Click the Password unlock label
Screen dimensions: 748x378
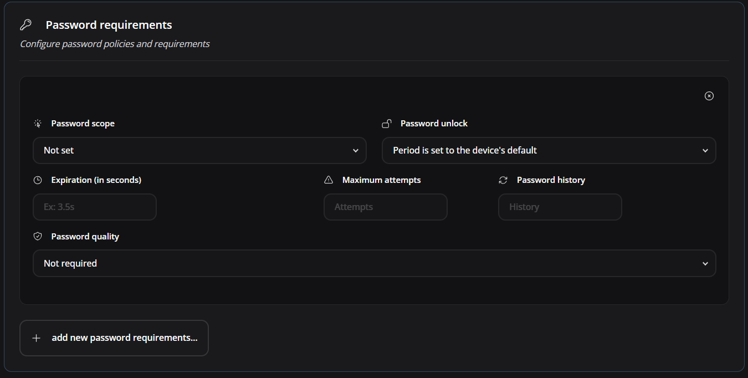pos(434,124)
